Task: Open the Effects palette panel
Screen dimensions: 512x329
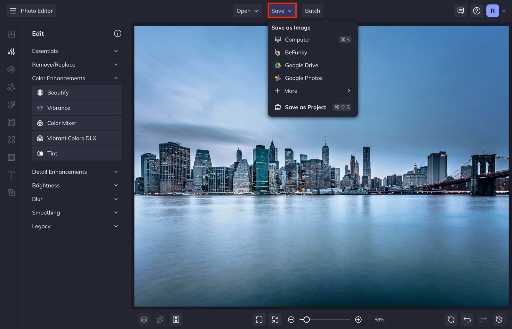Action: click(x=11, y=105)
